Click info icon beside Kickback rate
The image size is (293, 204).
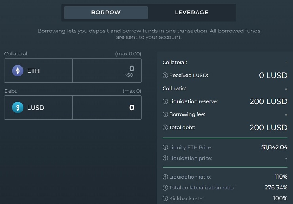click(165, 198)
